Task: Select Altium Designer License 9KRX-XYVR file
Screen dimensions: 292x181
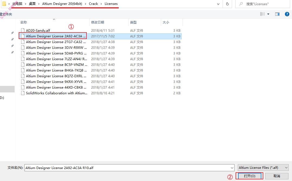Action: click(56, 82)
